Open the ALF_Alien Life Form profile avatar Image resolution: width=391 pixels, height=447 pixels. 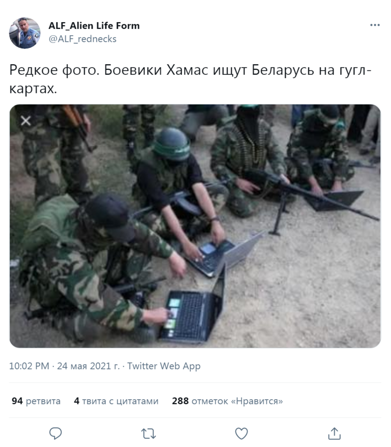coord(25,33)
